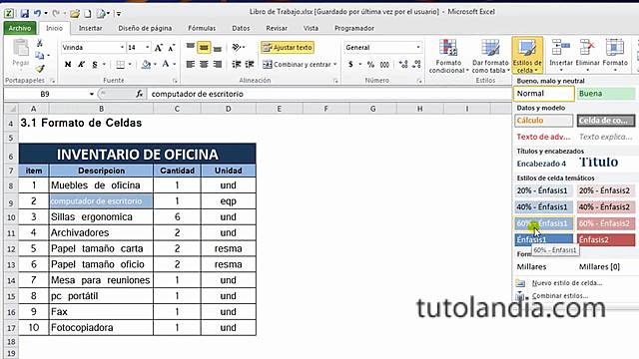Open the Vrinda font name dropdown

pos(122,48)
